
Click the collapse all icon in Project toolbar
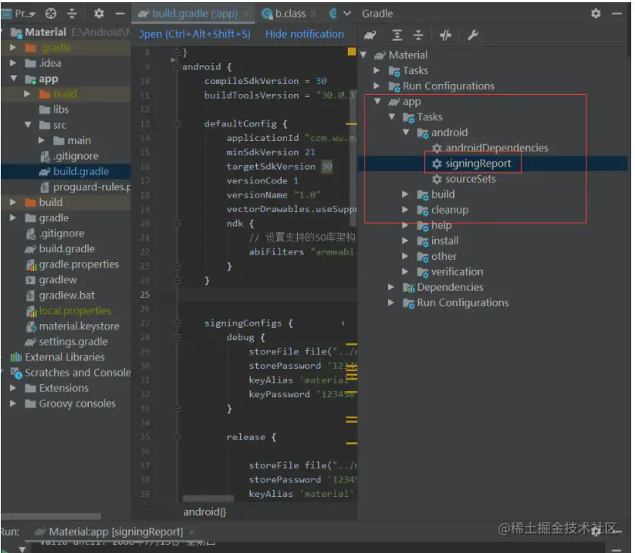click(72, 14)
